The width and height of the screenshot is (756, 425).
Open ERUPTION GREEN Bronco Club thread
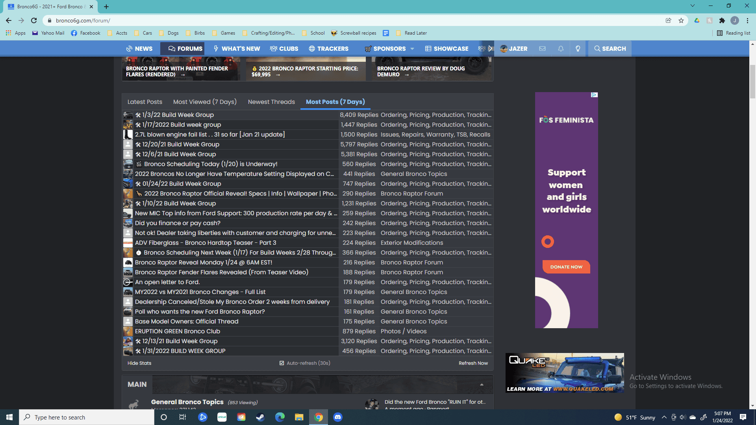(x=178, y=331)
